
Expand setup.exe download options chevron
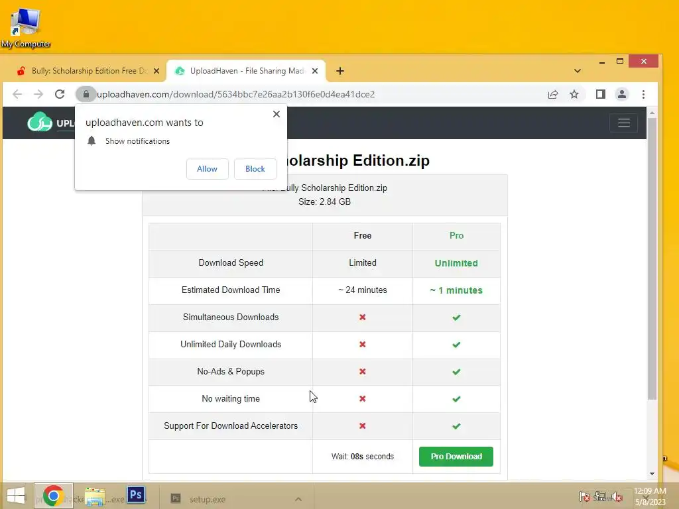point(298,499)
